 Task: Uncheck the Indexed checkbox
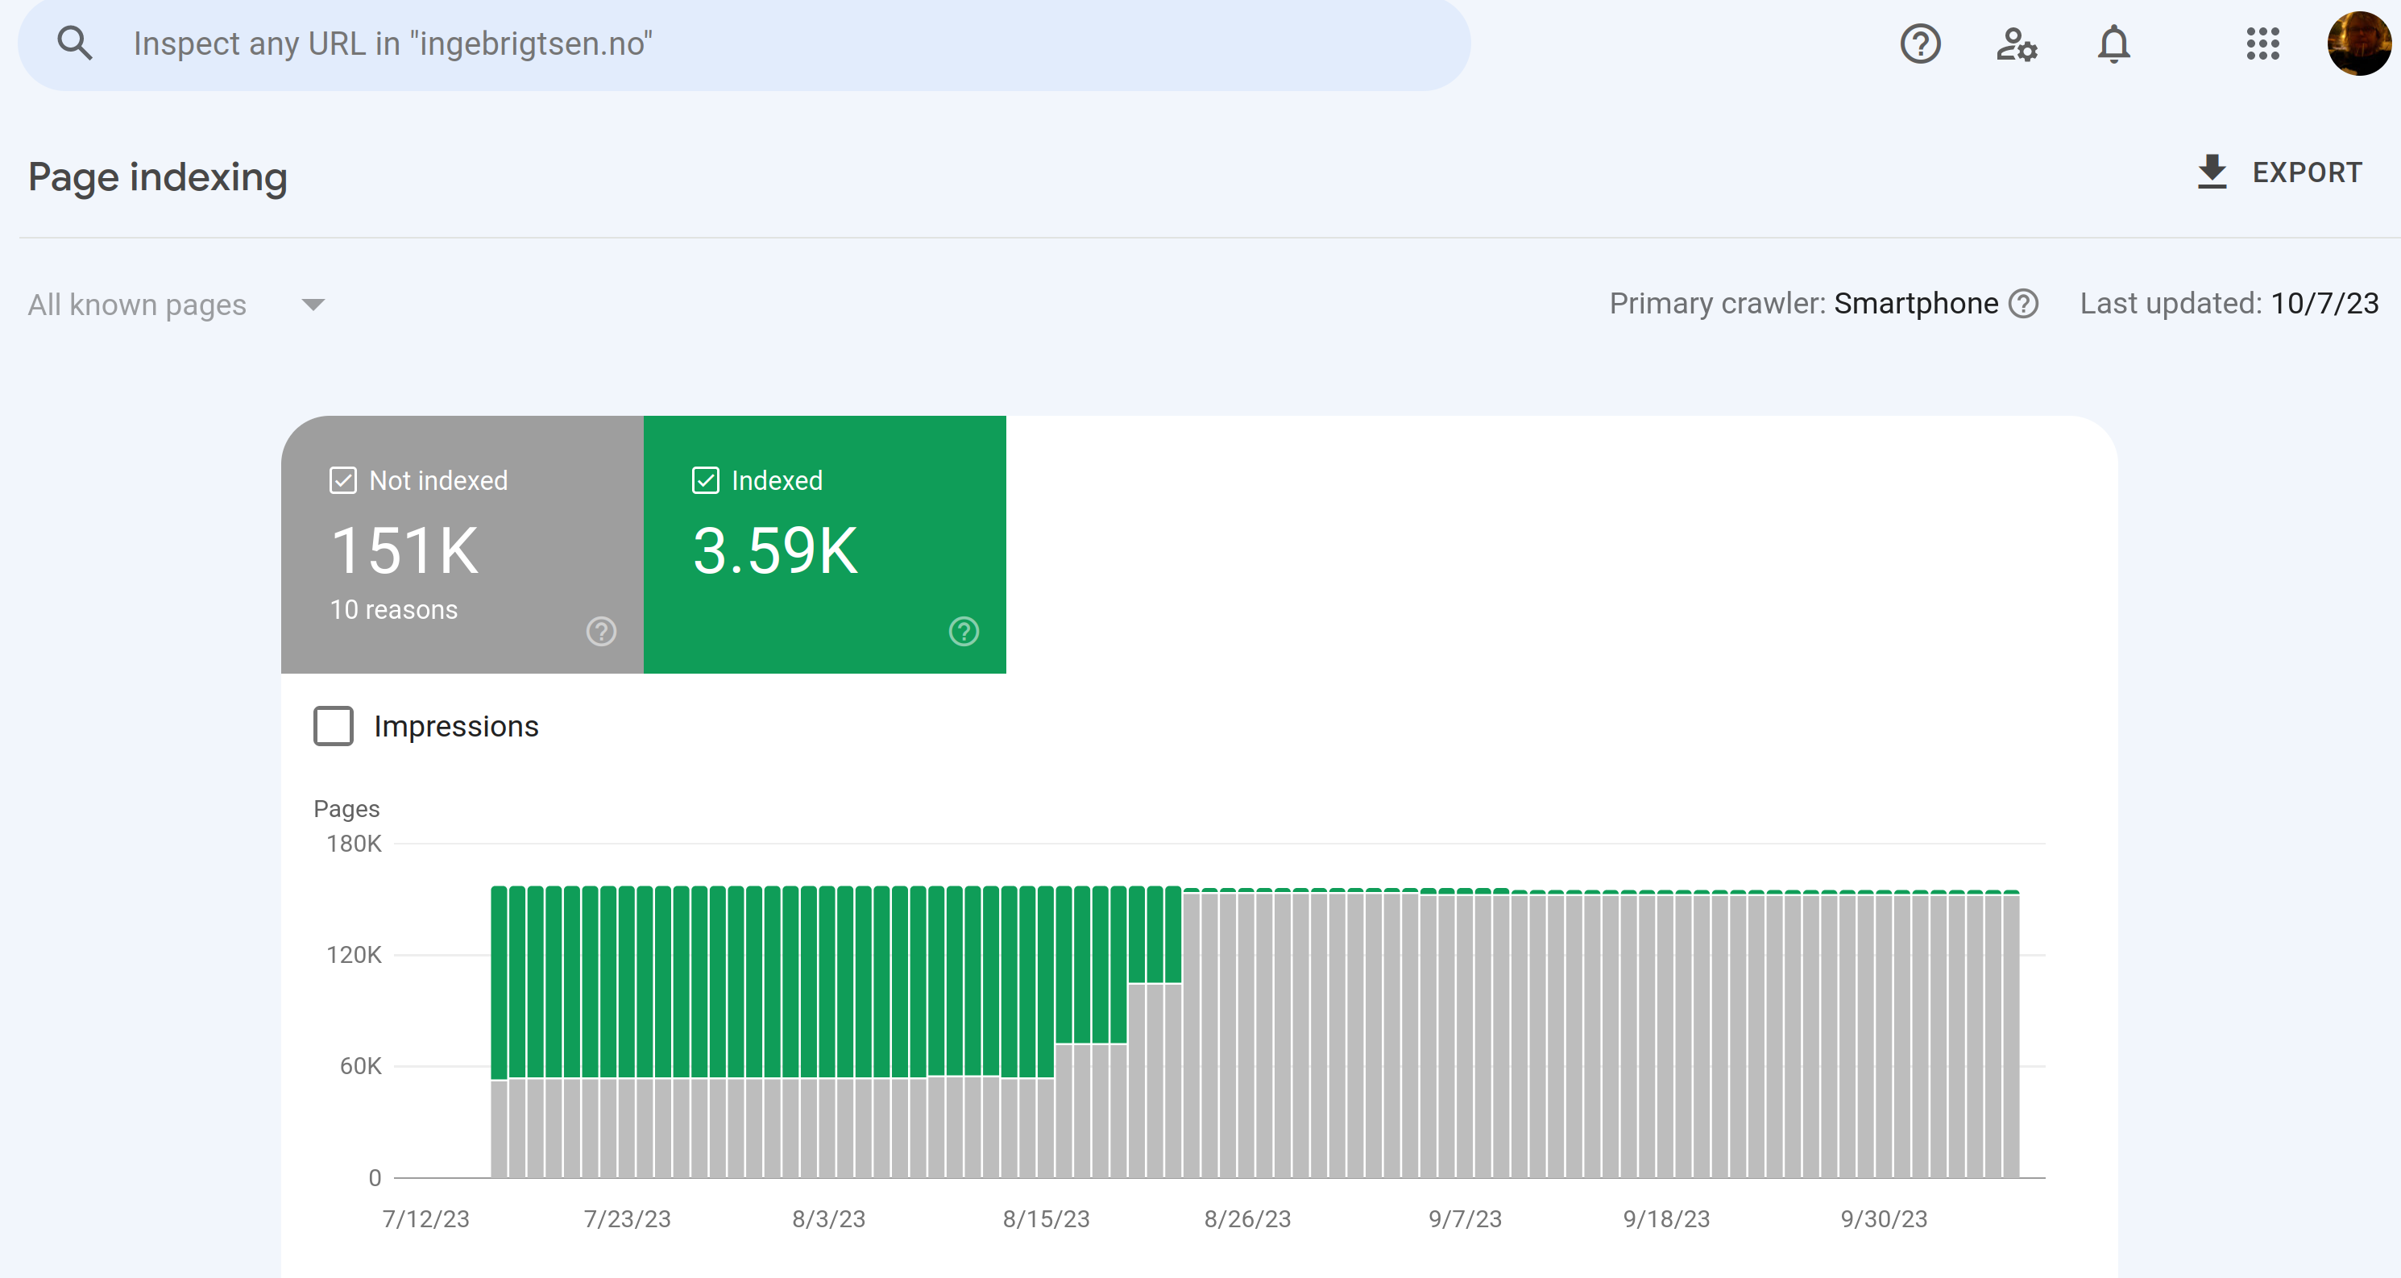click(706, 481)
